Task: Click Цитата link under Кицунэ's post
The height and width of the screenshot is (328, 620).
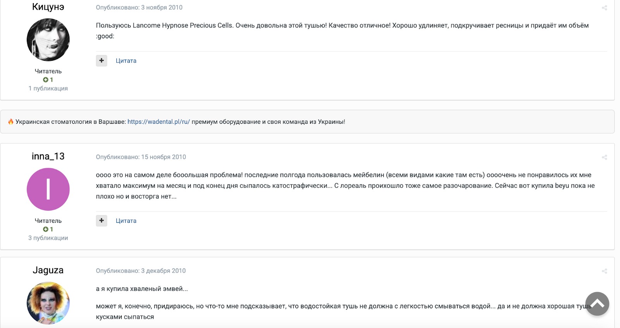Action: pos(126,61)
